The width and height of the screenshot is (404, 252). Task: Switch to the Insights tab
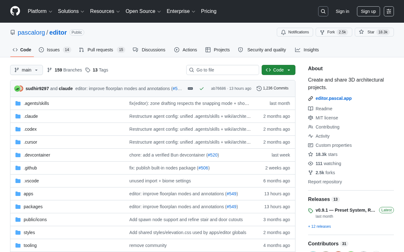pos(307,50)
